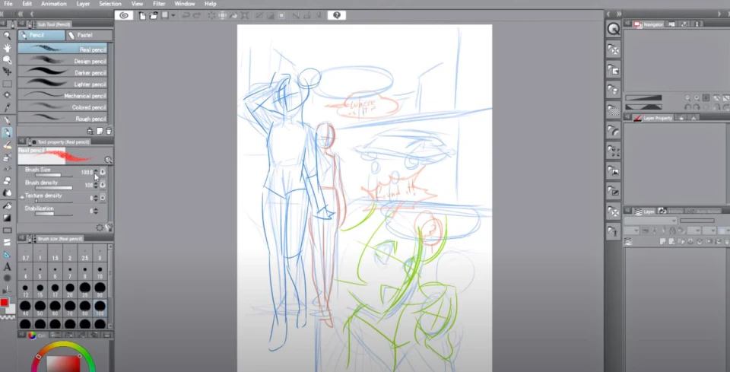Delete sub tool with trash icon

point(109,131)
